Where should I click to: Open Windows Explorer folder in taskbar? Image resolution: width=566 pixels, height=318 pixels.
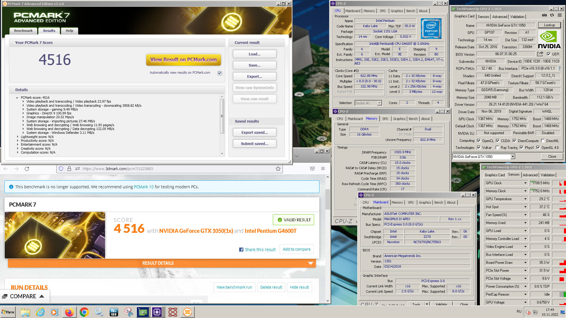pos(25,312)
